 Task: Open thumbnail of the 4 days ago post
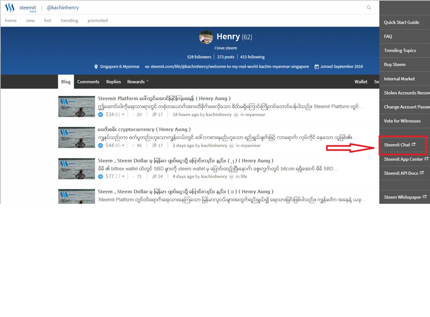pos(76,168)
